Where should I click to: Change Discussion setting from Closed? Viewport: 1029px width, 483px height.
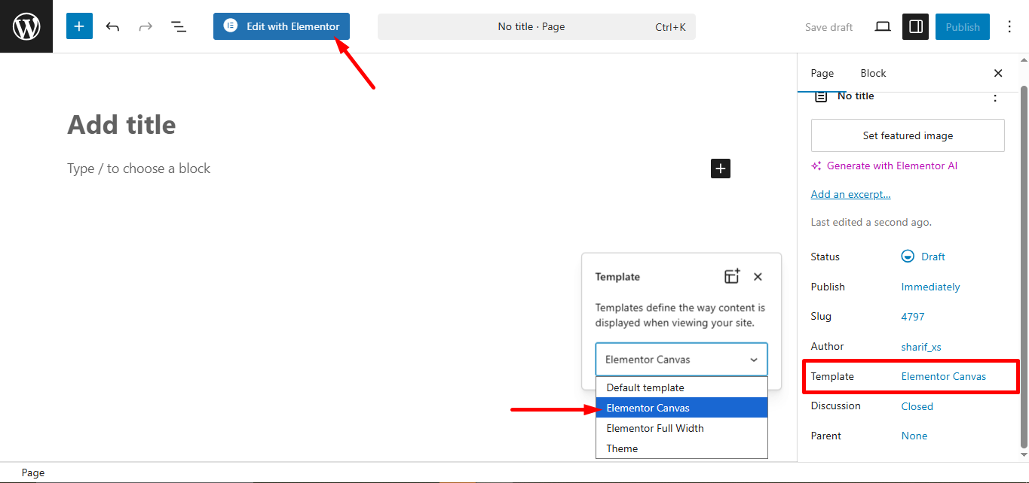pos(917,406)
